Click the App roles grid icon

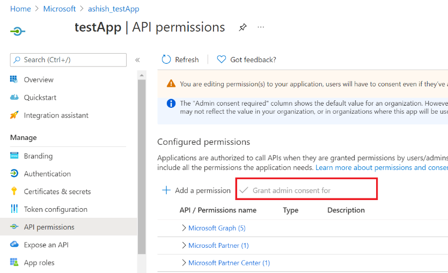(14, 262)
